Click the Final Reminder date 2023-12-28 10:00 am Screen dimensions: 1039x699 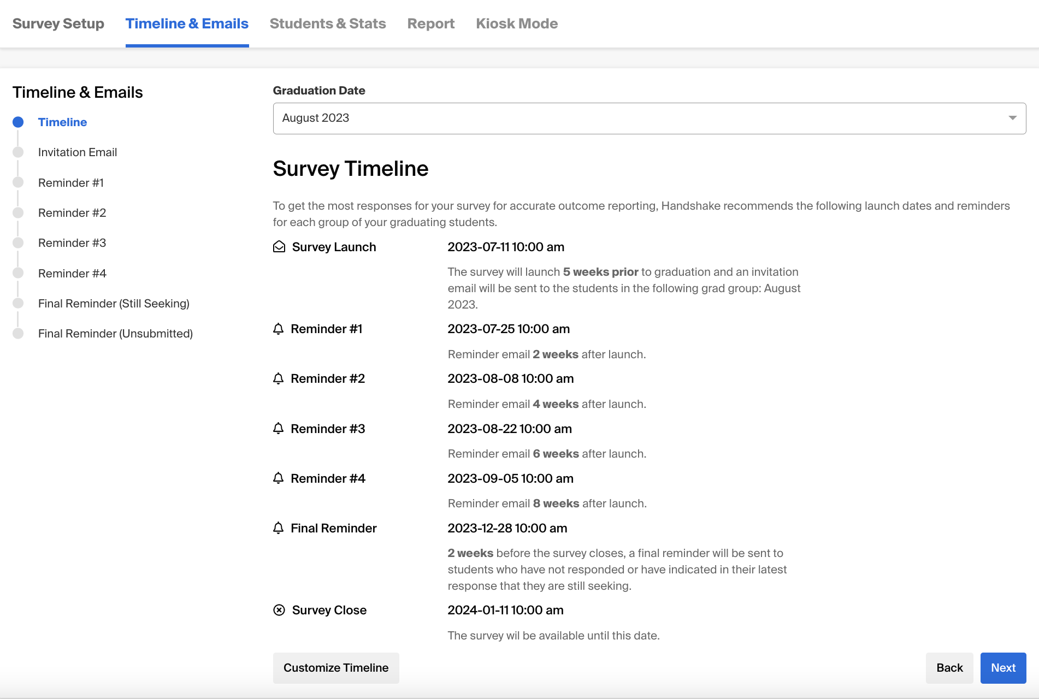507,528
